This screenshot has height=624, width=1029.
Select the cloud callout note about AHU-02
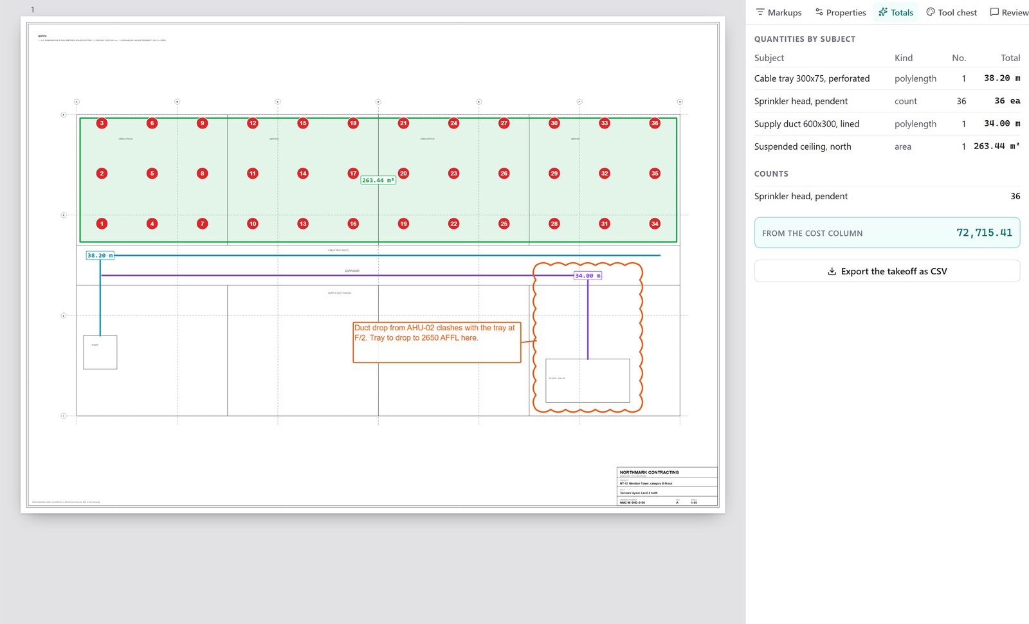437,343
